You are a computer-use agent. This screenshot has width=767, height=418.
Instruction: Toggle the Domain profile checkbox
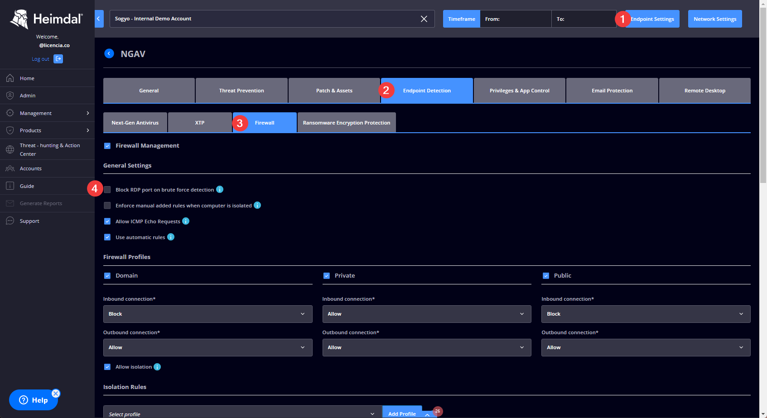click(107, 275)
